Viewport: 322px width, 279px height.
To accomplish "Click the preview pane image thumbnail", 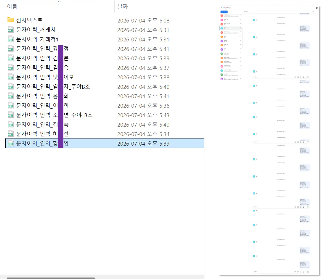I will (269, 141).
